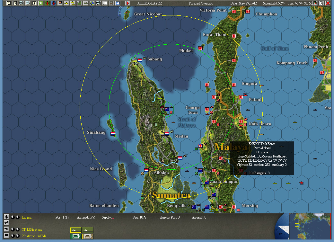Screen dimensions: 334x242
Task: Click the striped list toolbar icon
Action: (111, 3)
